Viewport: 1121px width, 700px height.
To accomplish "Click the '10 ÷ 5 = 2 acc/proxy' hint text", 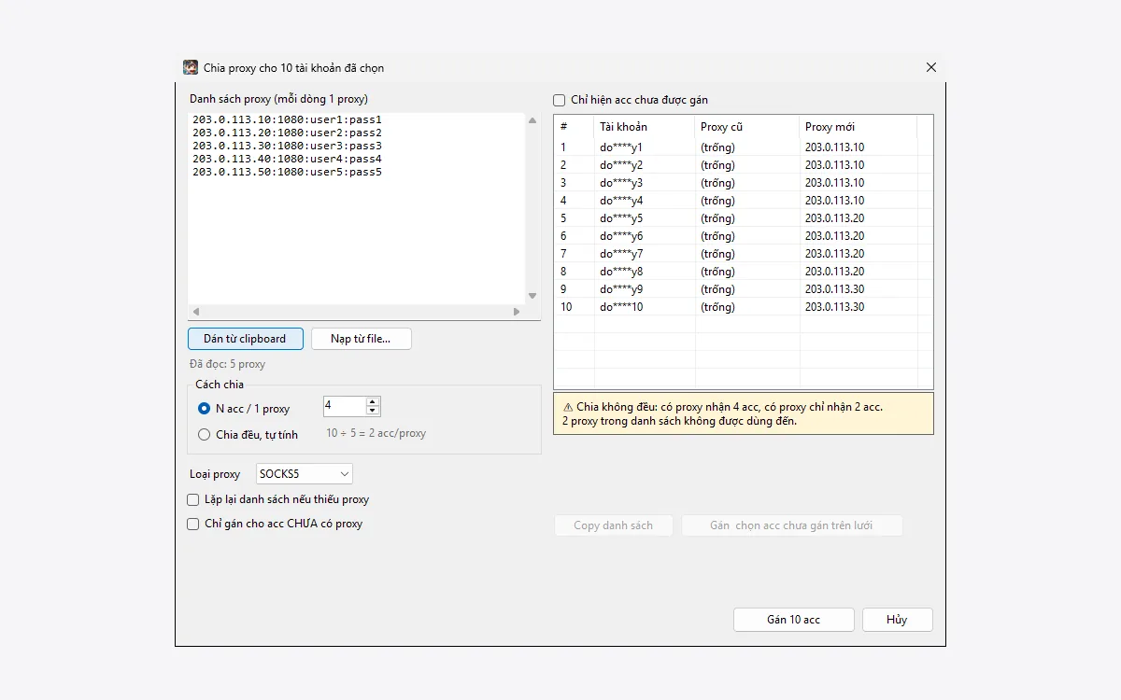I will (x=376, y=434).
